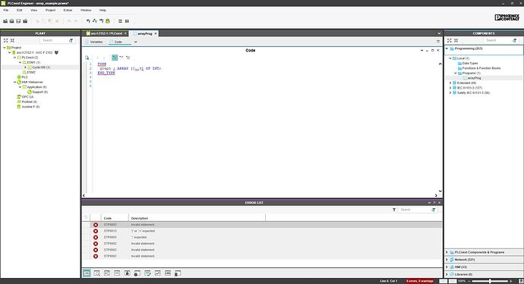Click the filter icon in PLANT search

(x=71, y=40)
